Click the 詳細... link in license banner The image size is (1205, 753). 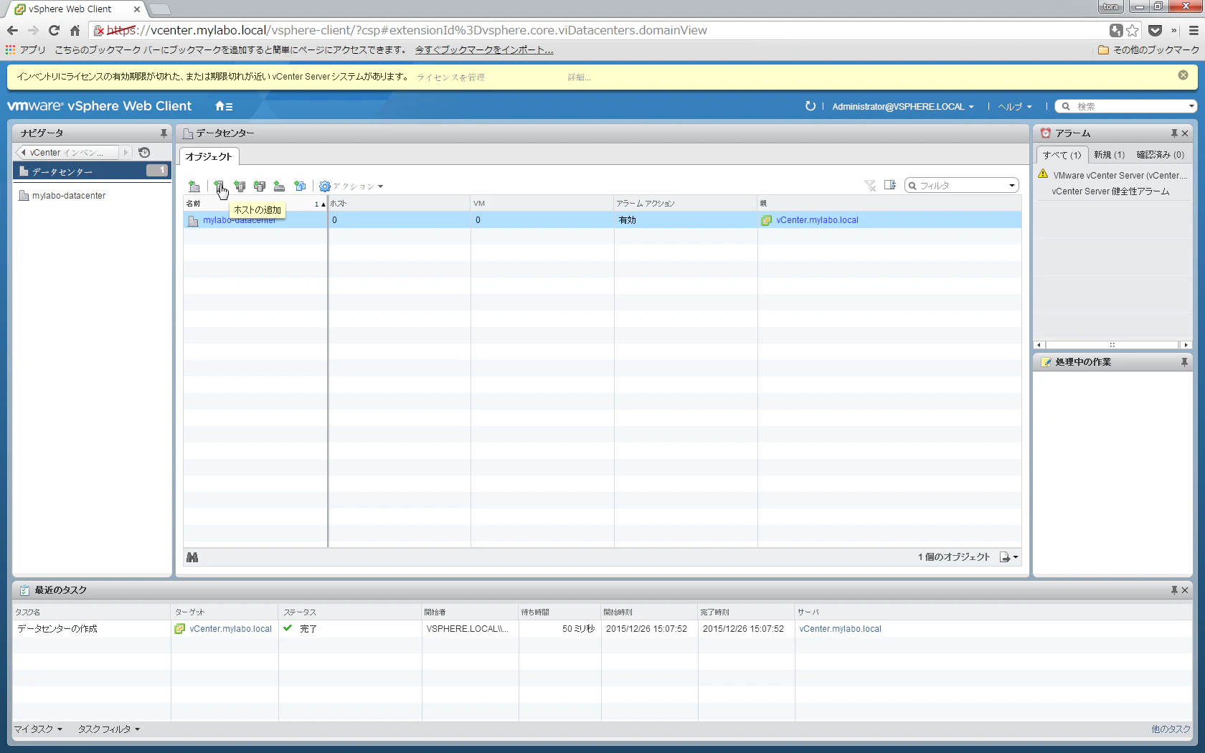click(579, 77)
